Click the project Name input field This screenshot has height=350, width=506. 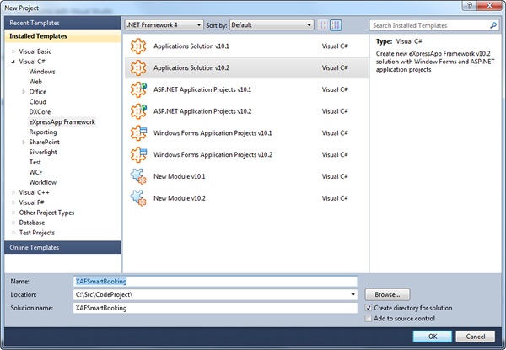(215, 282)
